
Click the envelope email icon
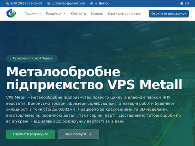(49, 3)
